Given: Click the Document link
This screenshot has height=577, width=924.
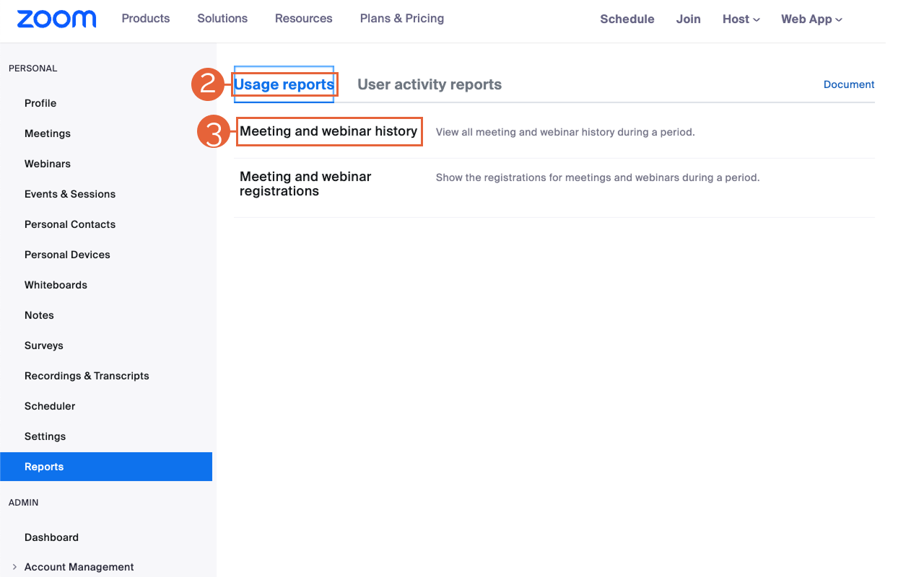Looking at the screenshot, I should (848, 84).
